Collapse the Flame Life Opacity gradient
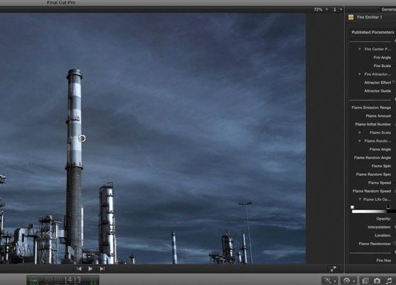The height and width of the screenshot is (285, 396). 360,199
